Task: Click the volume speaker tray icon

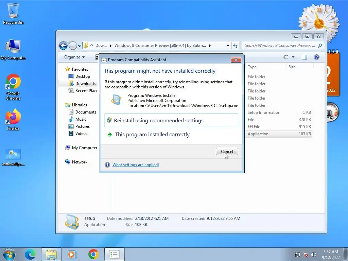Action: (314, 255)
